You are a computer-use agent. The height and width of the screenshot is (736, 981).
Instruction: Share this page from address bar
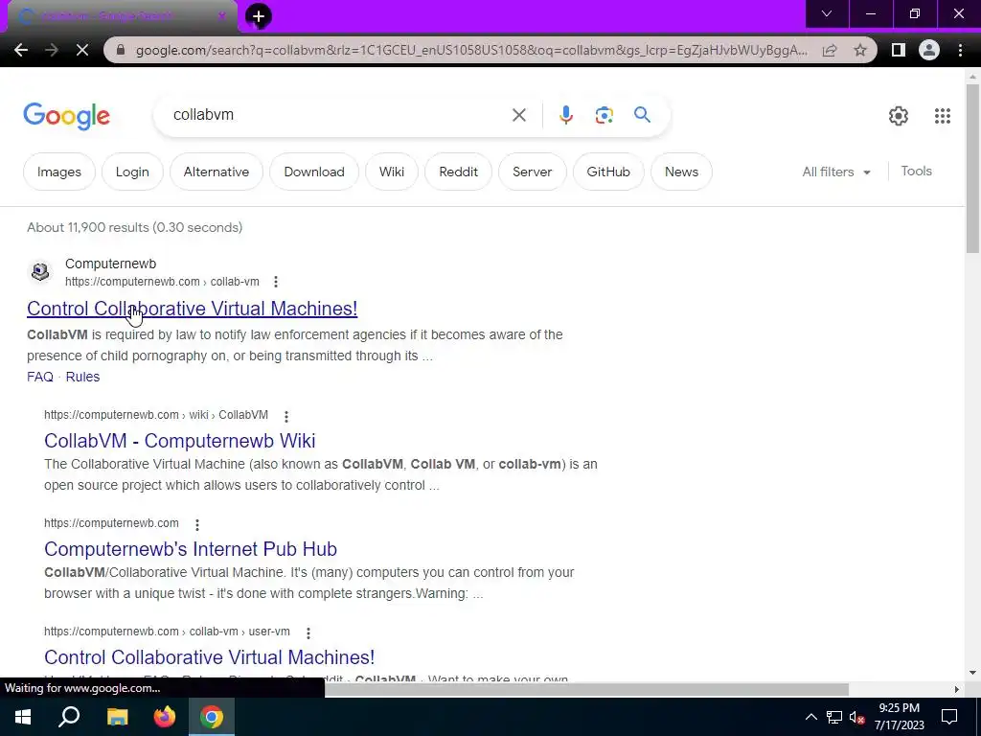coord(830,50)
